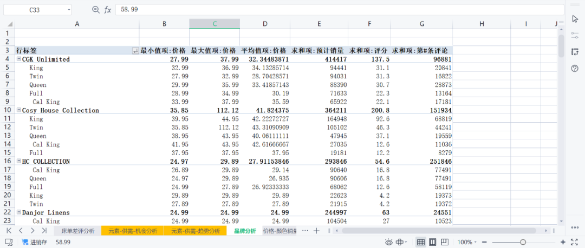Image resolution: width=585 pixels, height=248 pixels.
Task: Select cell with value 414417
Action: (319, 59)
